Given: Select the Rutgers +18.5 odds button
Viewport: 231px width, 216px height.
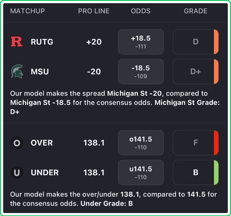Looking at the screenshot, I should 141,42.
